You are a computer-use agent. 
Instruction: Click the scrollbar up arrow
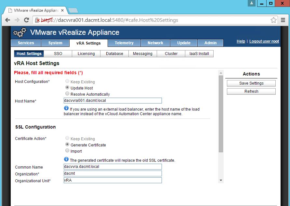click(x=221, y=73)
